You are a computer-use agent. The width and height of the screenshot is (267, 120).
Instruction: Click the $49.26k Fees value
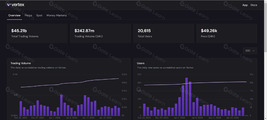[x=209, y=31]
